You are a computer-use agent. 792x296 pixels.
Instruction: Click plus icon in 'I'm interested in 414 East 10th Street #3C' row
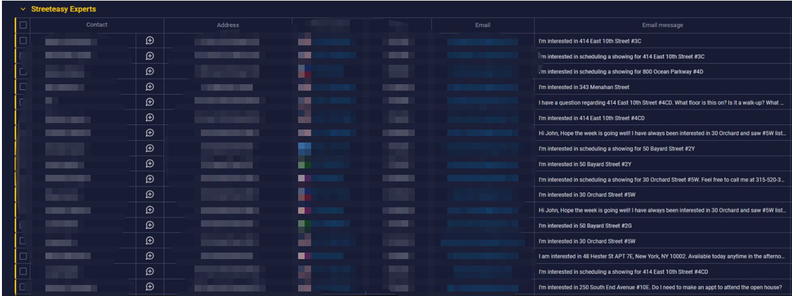tap(150, 41)
